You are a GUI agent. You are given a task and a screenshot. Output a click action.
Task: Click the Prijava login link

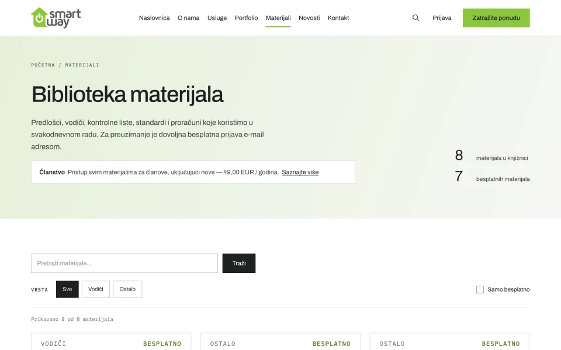pyautogui.click(x=442, y=18)
